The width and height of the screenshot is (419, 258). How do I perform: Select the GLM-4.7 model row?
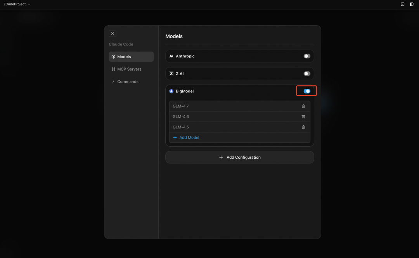pos(240,106)
